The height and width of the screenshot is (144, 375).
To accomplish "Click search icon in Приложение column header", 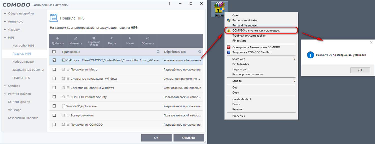I will click(158, 52).
